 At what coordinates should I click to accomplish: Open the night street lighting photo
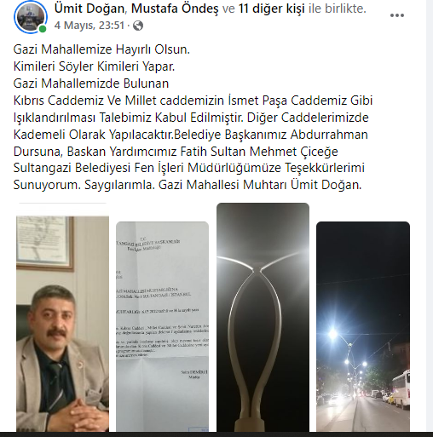[x=363, y=326]
